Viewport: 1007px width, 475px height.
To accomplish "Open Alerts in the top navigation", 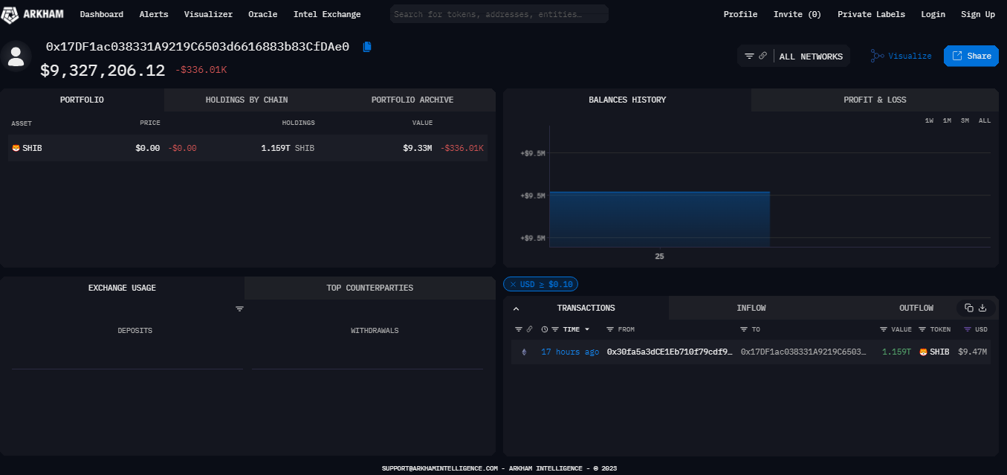I will [x=154, y=14].
